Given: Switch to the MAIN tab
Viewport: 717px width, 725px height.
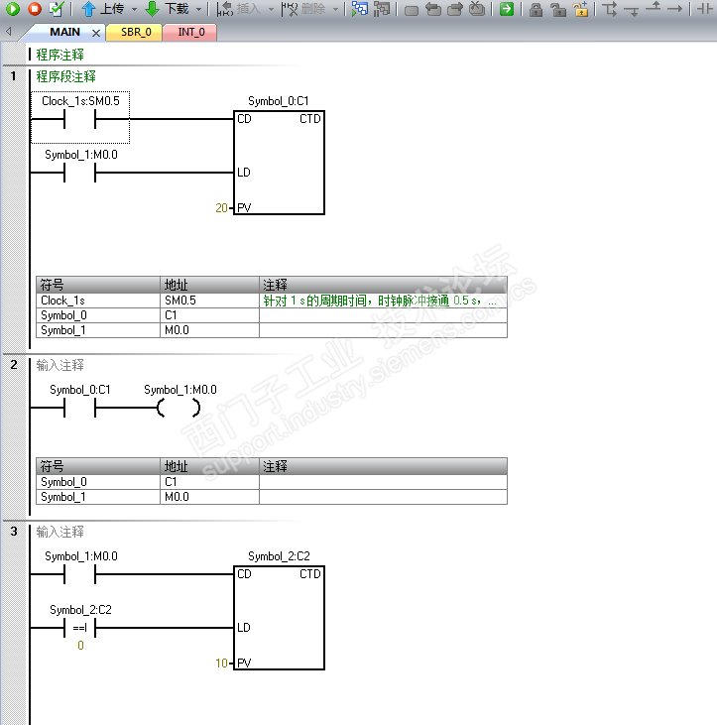Looking at the screenshot, I should click(64, 32).
